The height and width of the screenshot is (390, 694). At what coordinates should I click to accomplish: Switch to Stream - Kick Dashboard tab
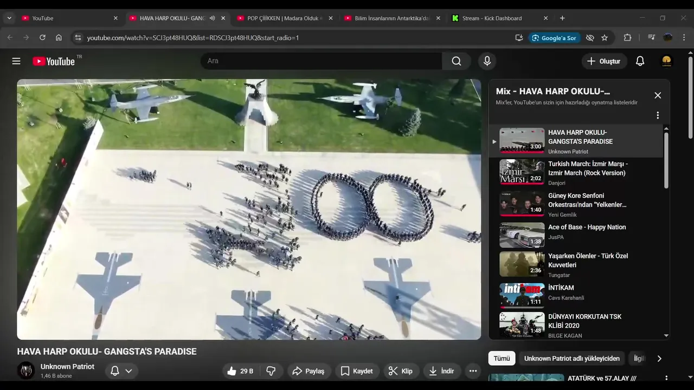(x=500, y=18)
